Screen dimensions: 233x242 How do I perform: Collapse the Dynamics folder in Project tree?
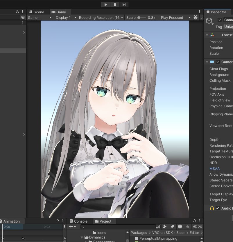click(x=82, y=237)
